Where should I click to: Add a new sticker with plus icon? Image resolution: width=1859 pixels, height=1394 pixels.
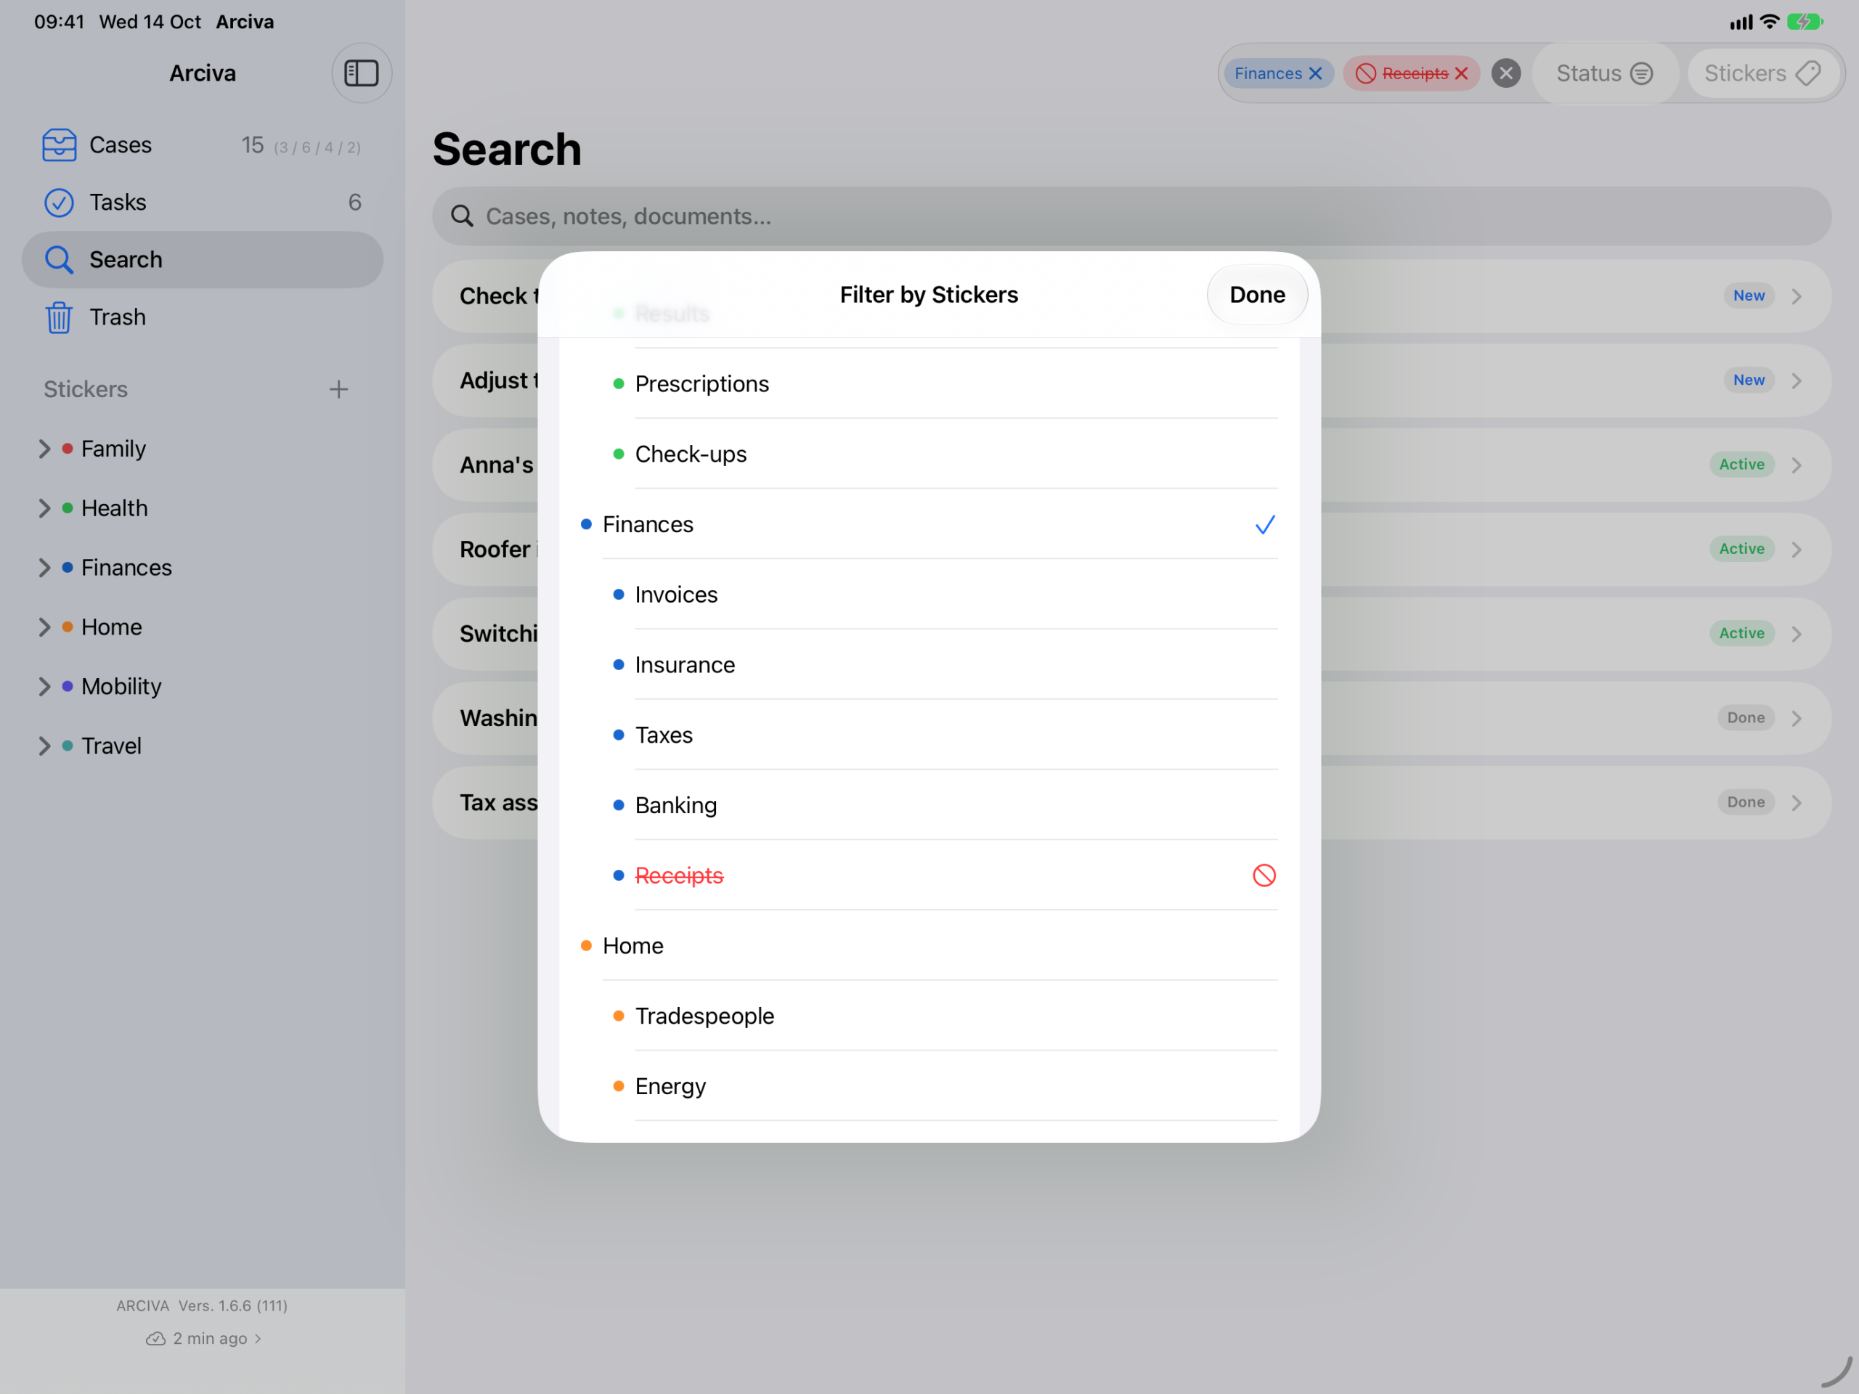coord(338,389)
